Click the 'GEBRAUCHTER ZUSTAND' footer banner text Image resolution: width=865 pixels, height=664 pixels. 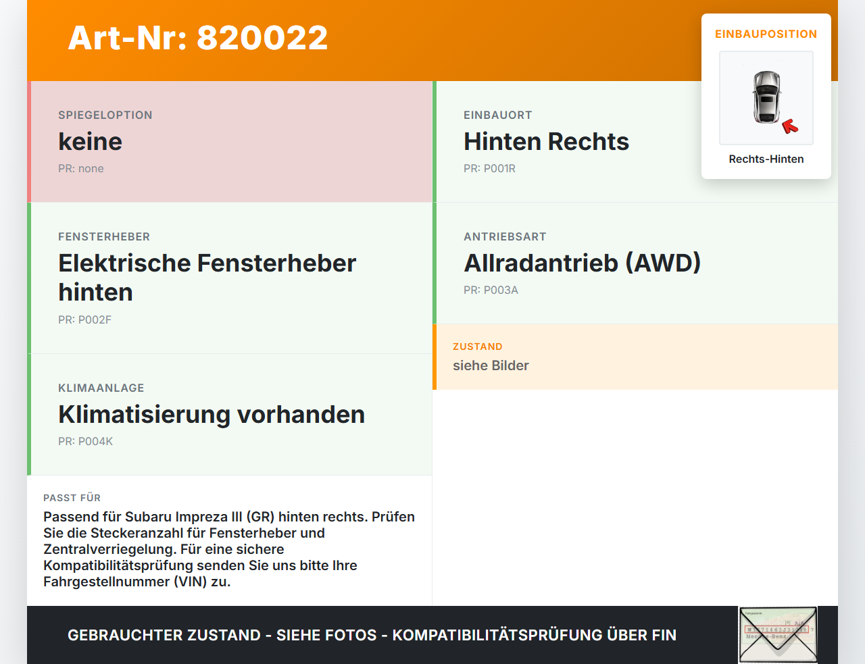372,635
